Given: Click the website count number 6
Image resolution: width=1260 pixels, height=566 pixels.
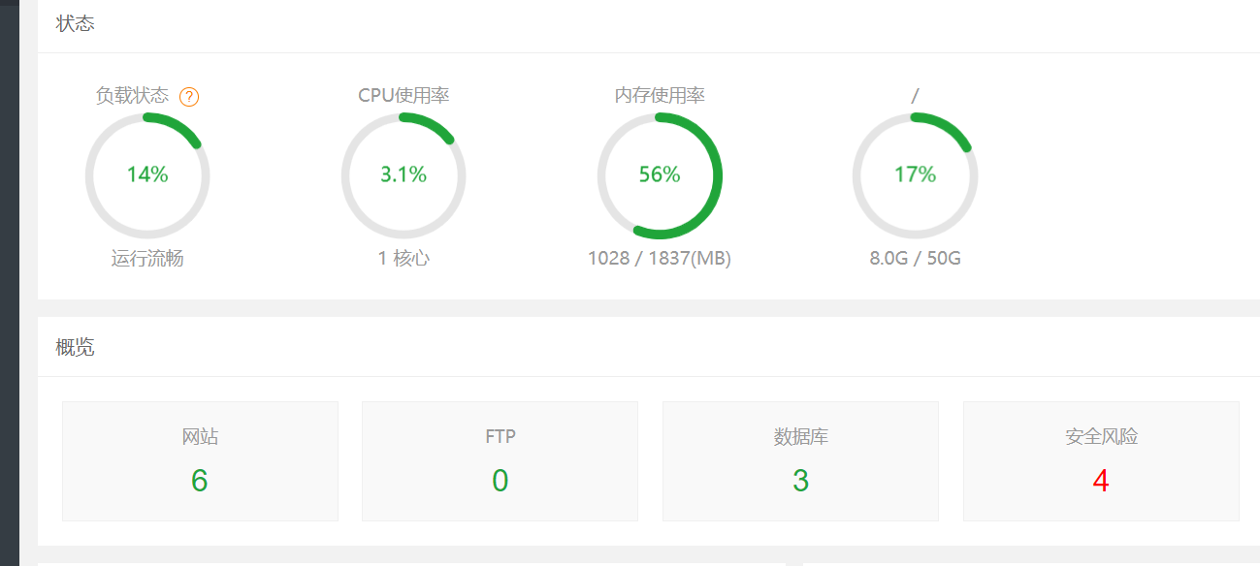Looking at the screenshot, I should point(200,481).
